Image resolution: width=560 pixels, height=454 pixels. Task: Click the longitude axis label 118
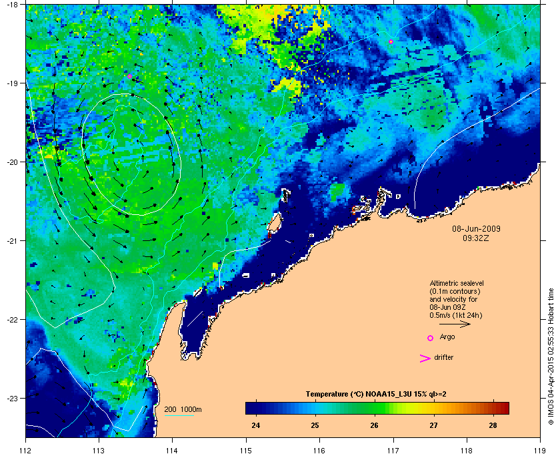pos(467,451)
